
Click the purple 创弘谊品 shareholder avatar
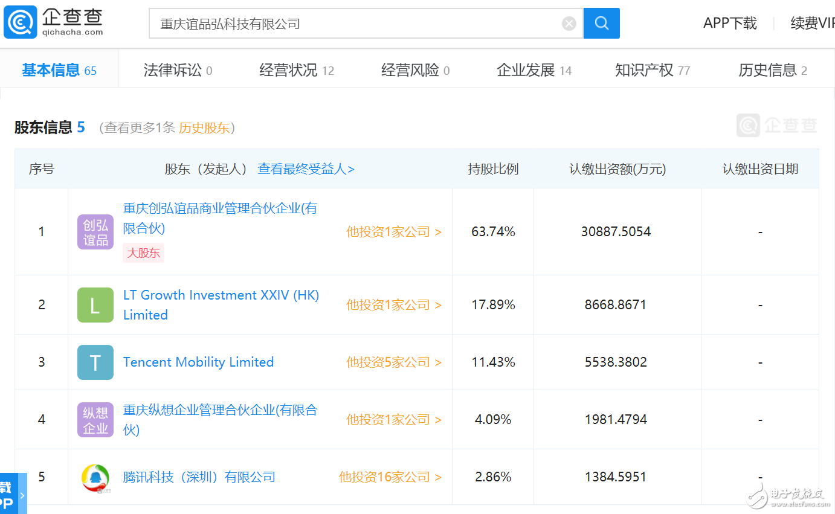(95, 231)
